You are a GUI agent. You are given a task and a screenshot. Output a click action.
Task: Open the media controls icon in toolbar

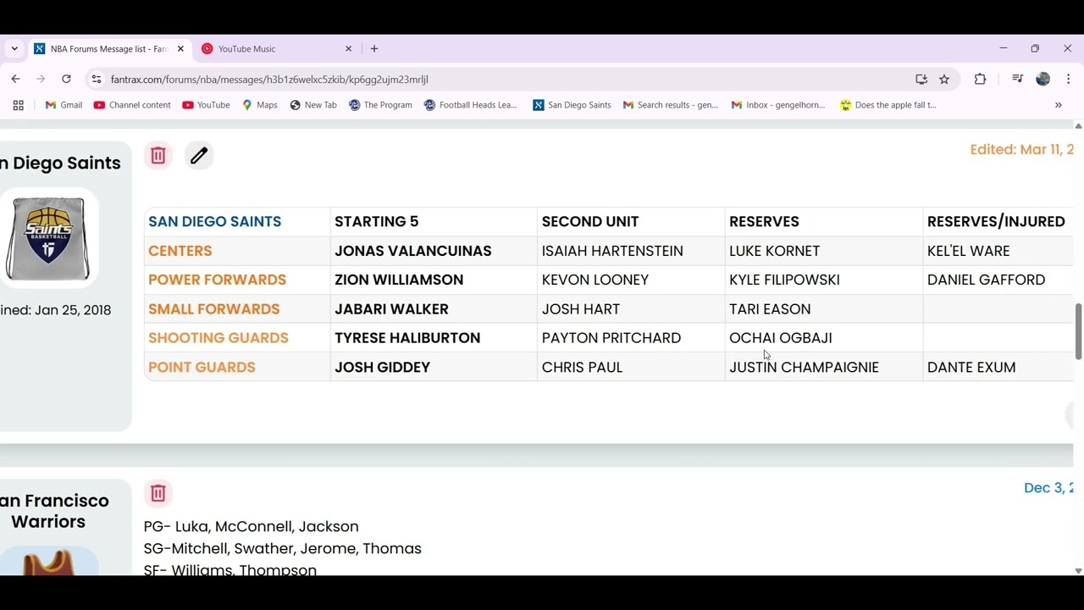click(x=1018, y=79)
